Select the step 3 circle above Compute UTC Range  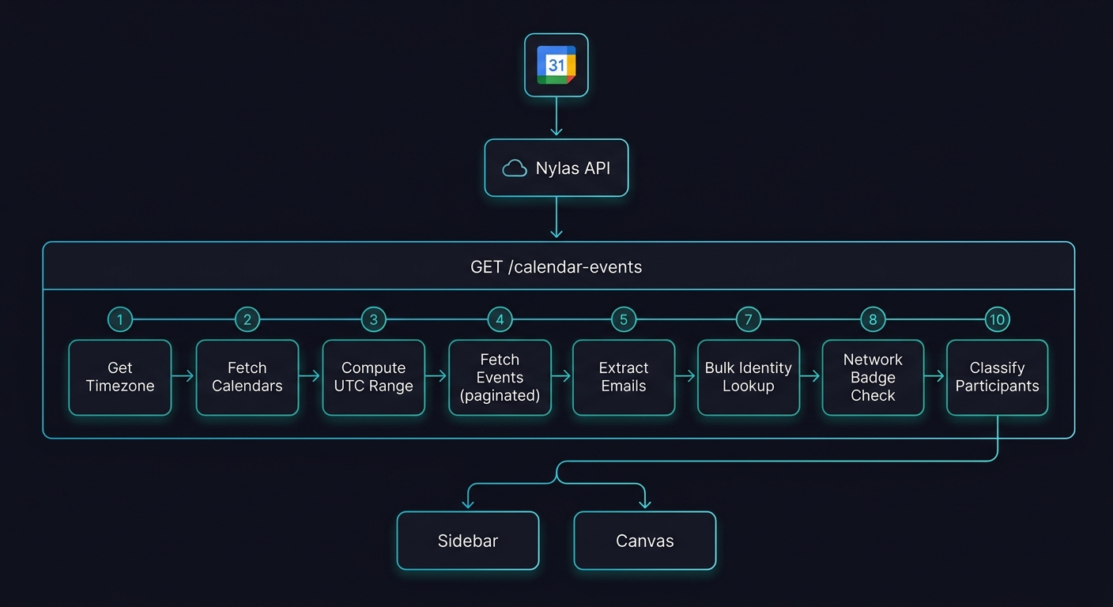(x=373, y=319)
